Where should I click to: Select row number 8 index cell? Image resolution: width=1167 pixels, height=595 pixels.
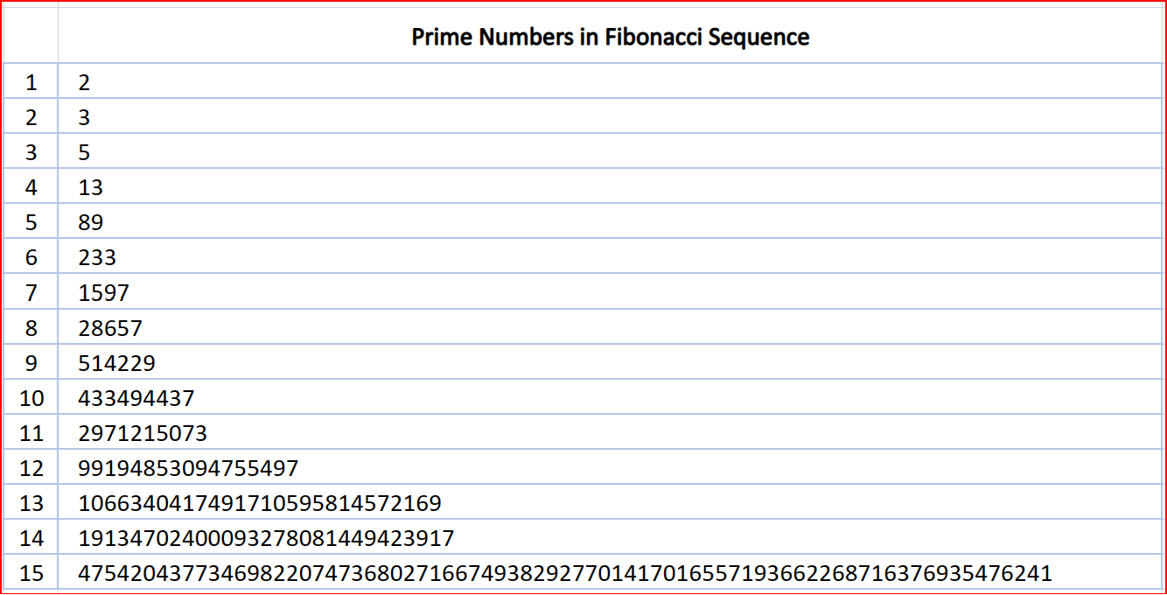pos(31,328)
